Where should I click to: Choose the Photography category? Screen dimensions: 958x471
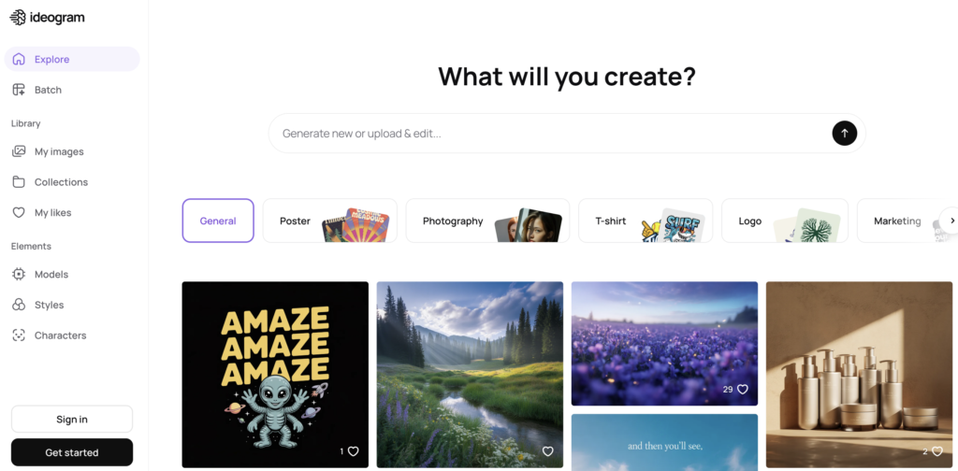(x=487, y=221)
